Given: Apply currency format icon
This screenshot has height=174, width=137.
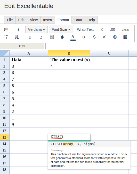Looking at the screenshot, I should pos(115,37).
